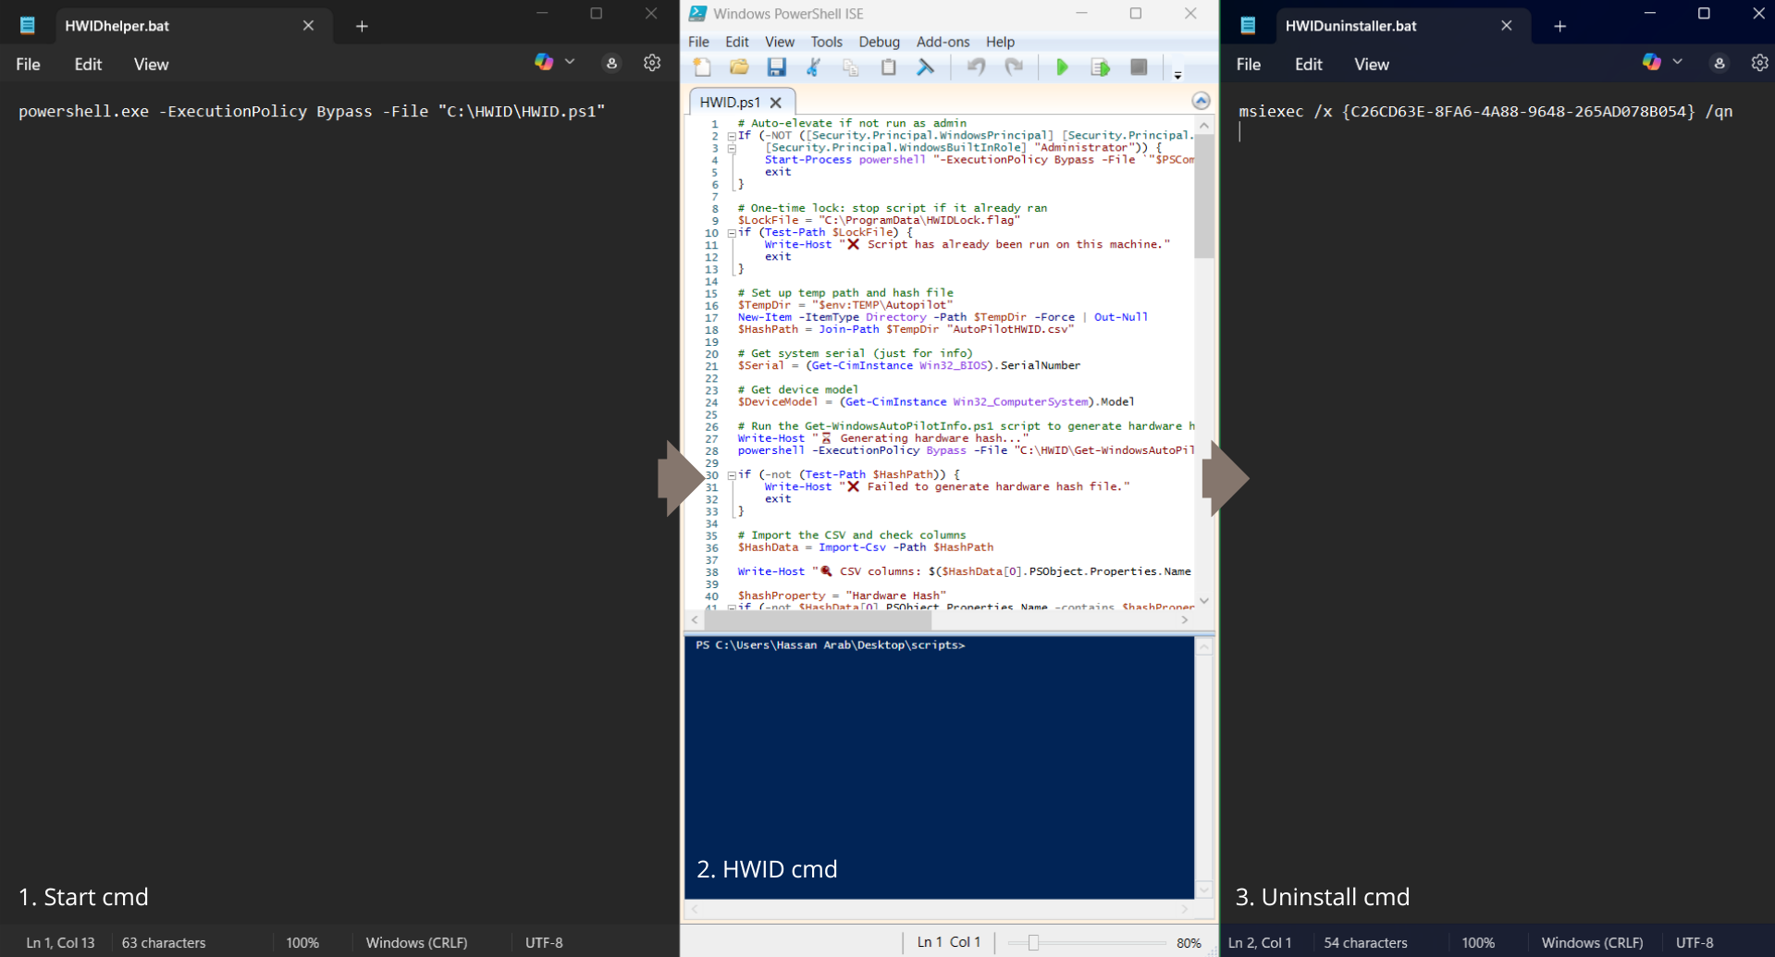Click the New script icon in PowerShell ISE
Screen dimensions: 1775x957
tap(702, 67)
